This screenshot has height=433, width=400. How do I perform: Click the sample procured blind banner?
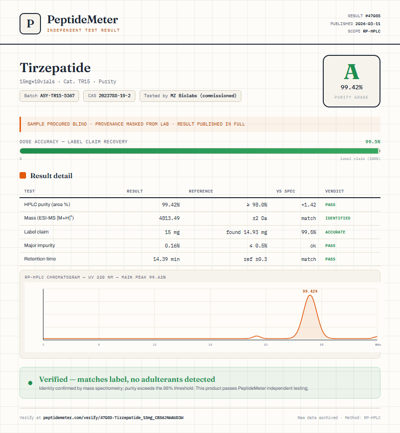click(200, 124)
